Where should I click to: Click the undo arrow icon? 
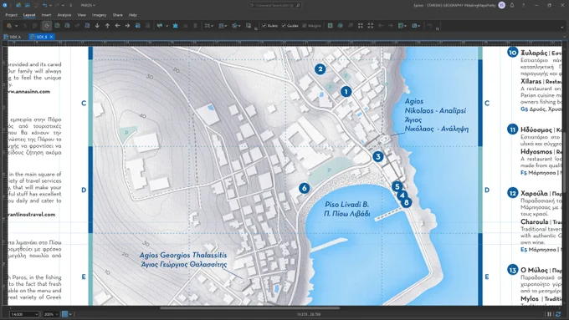tap(44, 6)
